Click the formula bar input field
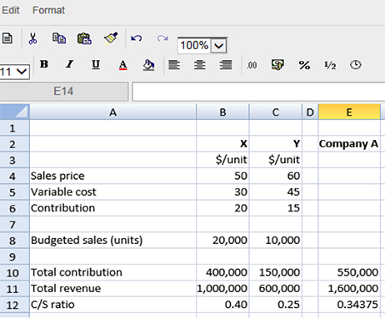 [x=258, y=92]
